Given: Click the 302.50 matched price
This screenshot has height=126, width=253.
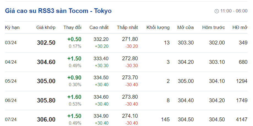Looking at the screenshot, I should tap(46, 43).
